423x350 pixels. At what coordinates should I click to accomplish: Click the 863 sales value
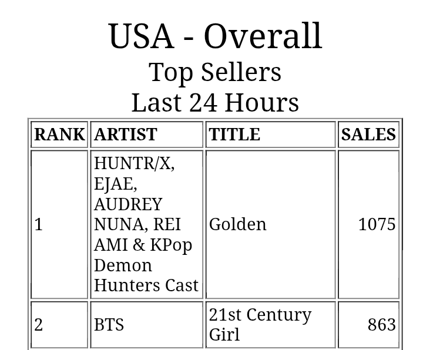[381, 325]
